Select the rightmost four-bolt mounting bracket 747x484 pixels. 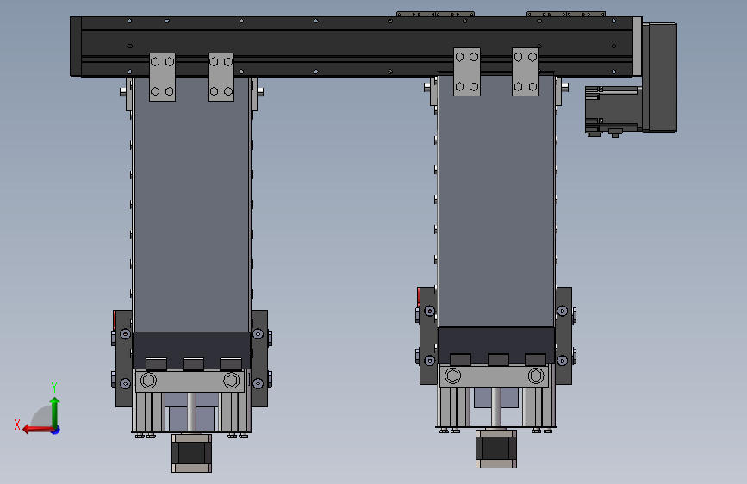tap(526, 72)
